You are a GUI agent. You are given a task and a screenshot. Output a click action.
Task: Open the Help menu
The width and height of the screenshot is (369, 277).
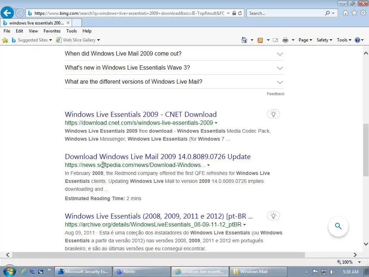click(x=87, y=31)
